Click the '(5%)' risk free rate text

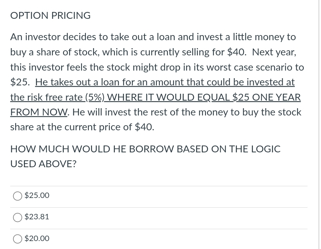coord(95,97)
